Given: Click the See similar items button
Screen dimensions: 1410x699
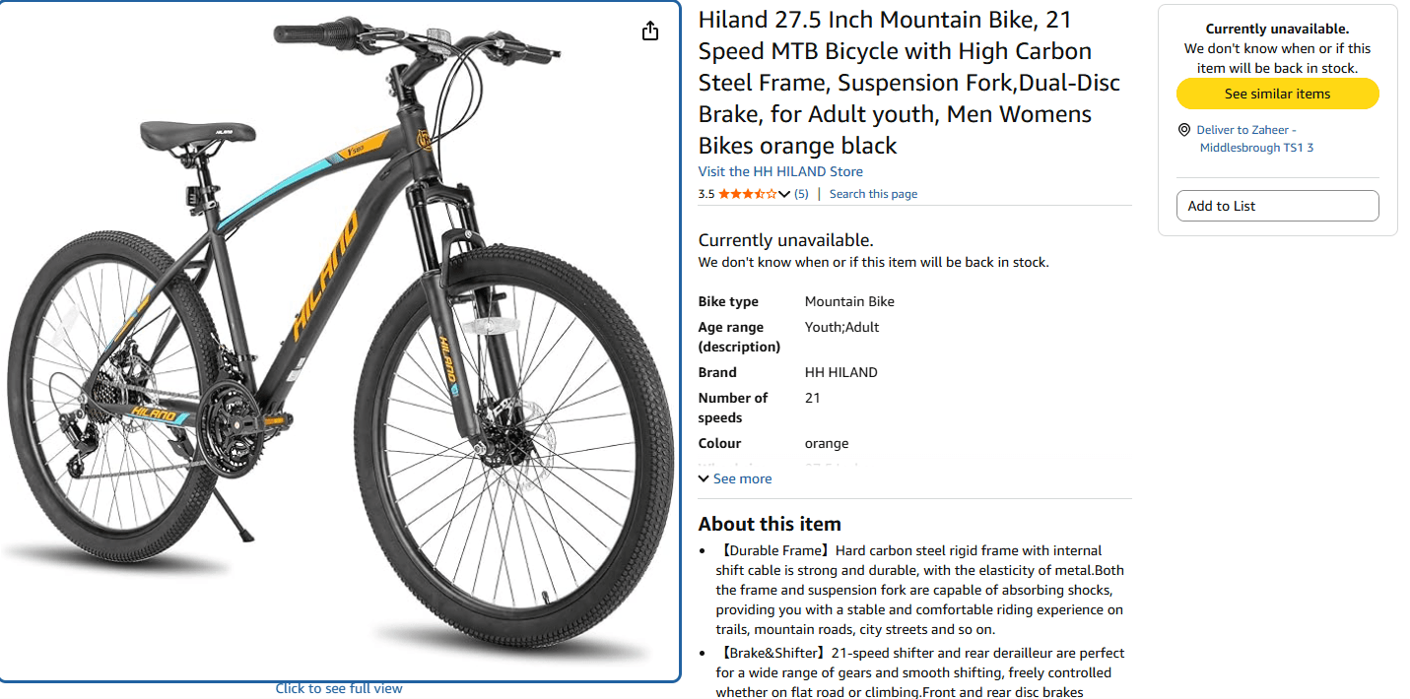Looking at the screenshot, I should coord(1277,94).
